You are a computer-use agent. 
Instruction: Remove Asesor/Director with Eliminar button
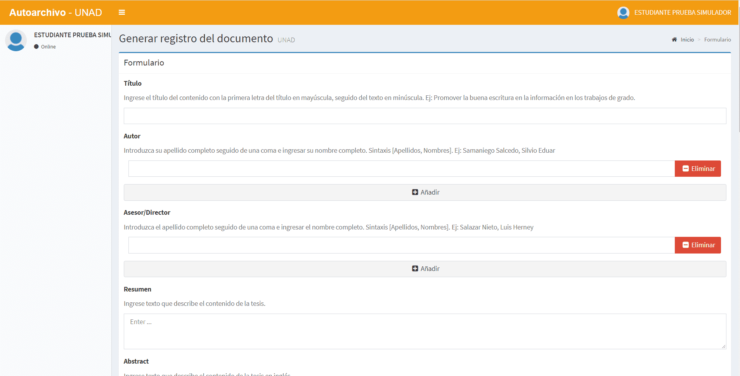pyautogui.click(x=698, y=245)
